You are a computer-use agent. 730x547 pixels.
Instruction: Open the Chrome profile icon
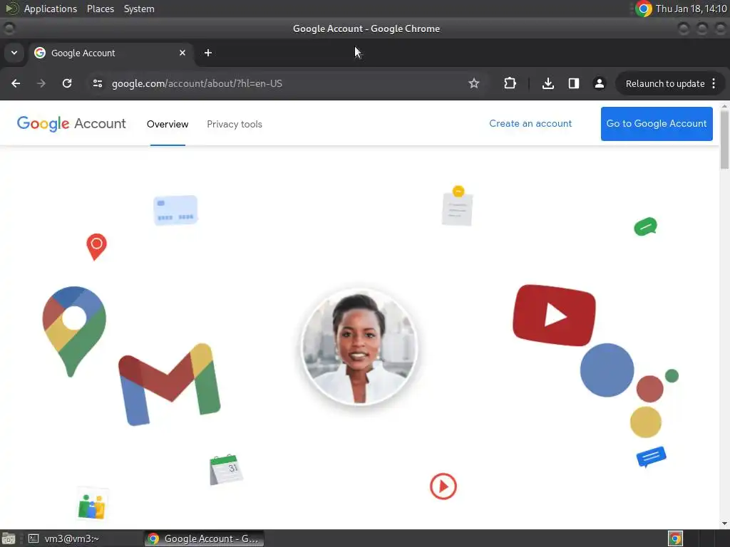(599, 83)
